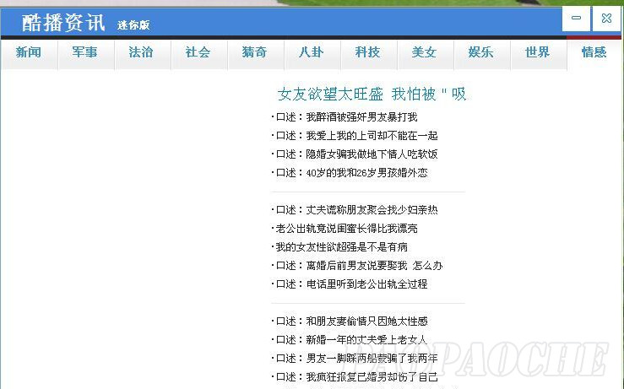The width and height of the screenshot is (624, 389).
Task: Open 新婚一年的丈夫爱上老女人 story
Action: coord(351,340)
